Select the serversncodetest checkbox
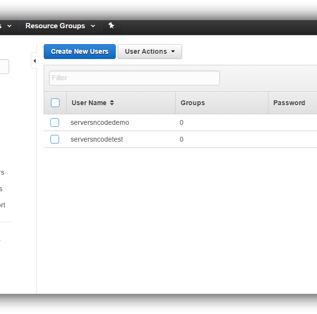The height and width of the screenshot is (314, 317). tap(55, 139)
